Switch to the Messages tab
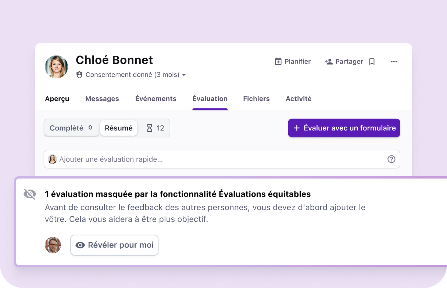447x288 pixels. pyautogui.click(x=102, y=99)
